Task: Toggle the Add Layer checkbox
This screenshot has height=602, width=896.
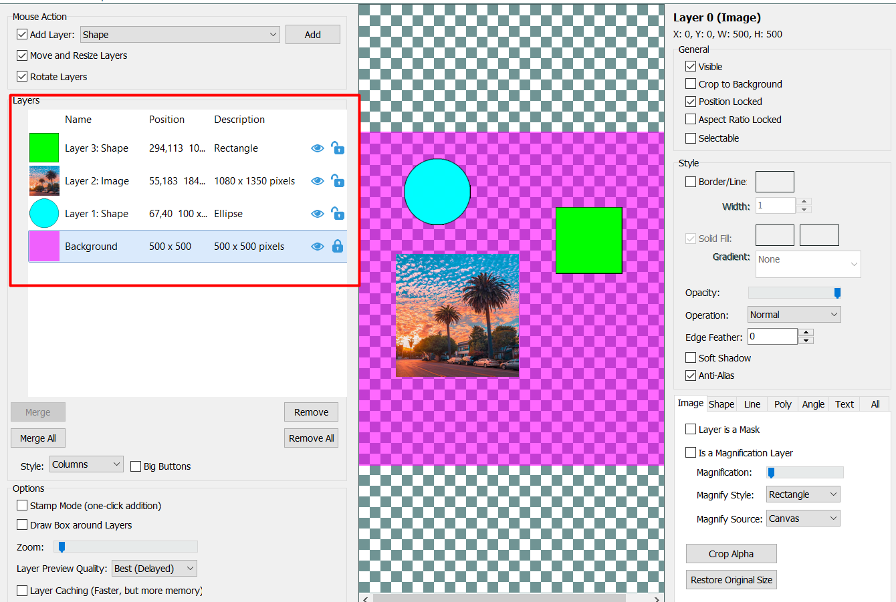Action: [x=22, y=34]
